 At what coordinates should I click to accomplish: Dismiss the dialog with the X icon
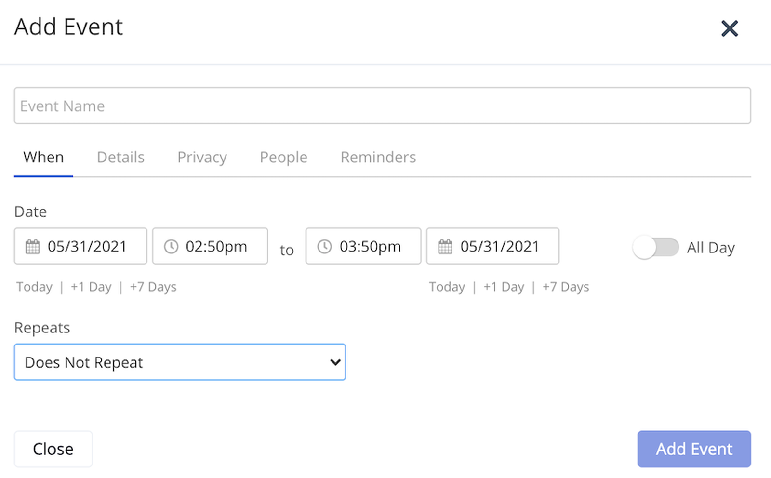pyautogui.click(x=730, y=28)
